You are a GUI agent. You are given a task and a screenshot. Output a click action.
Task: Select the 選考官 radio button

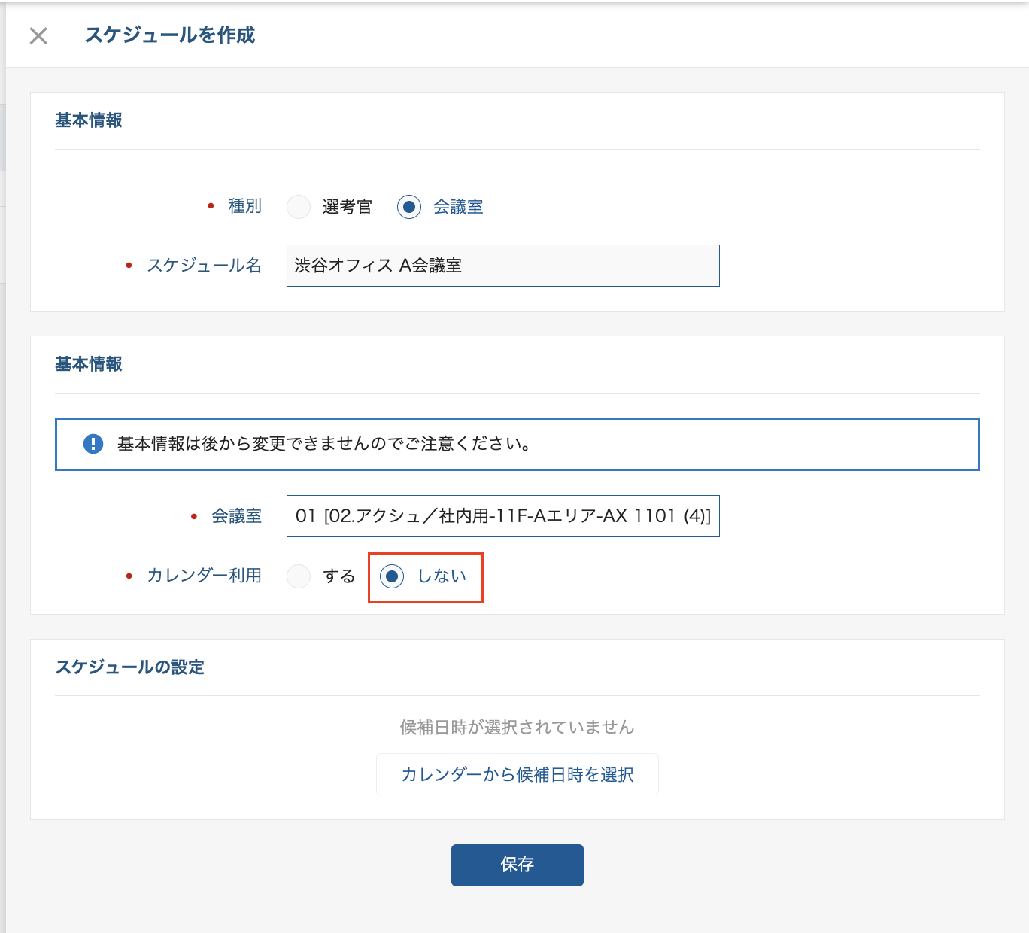point(299,207)
